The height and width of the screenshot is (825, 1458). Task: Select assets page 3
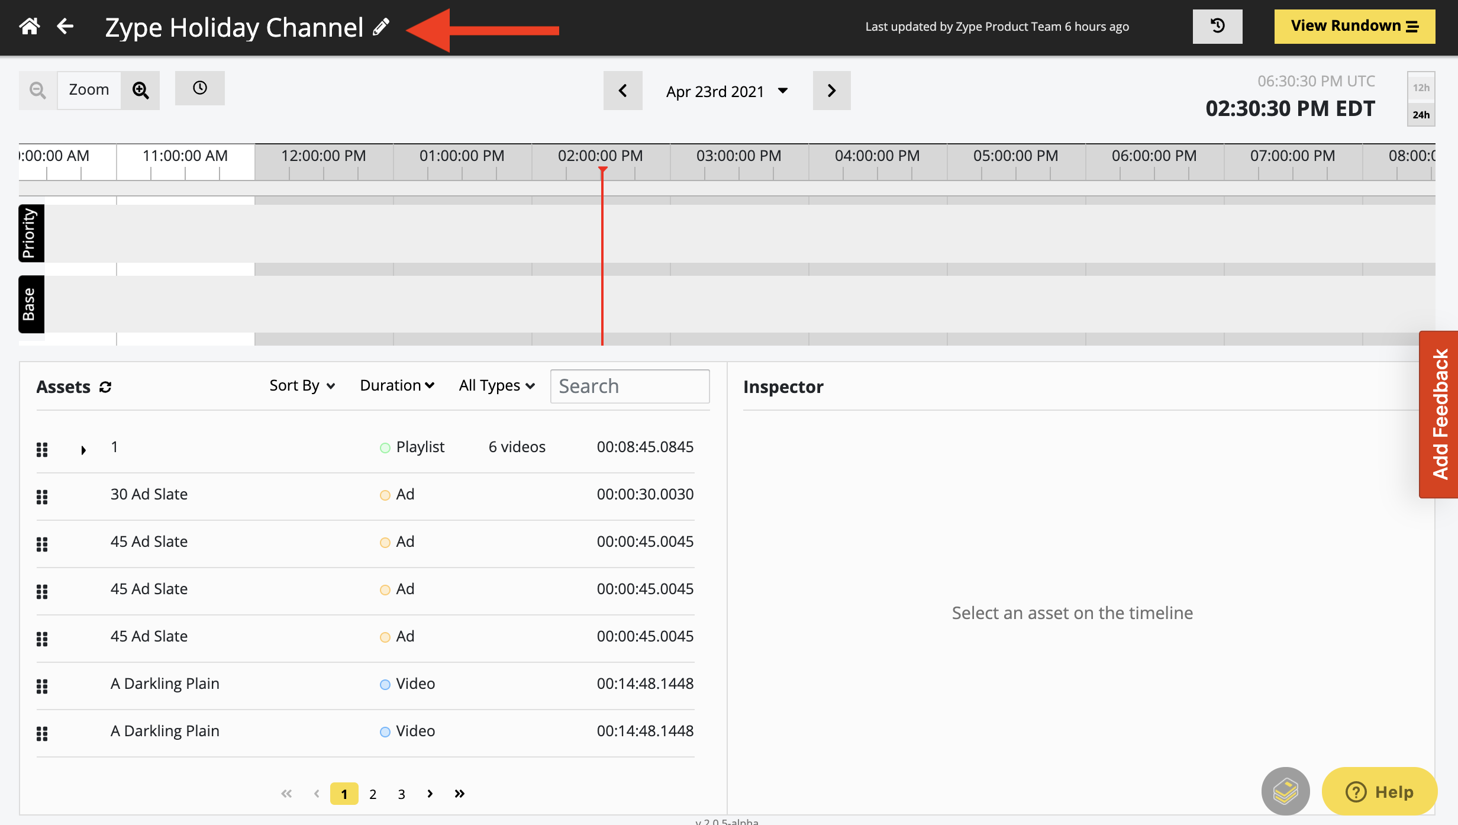point(401,794)
